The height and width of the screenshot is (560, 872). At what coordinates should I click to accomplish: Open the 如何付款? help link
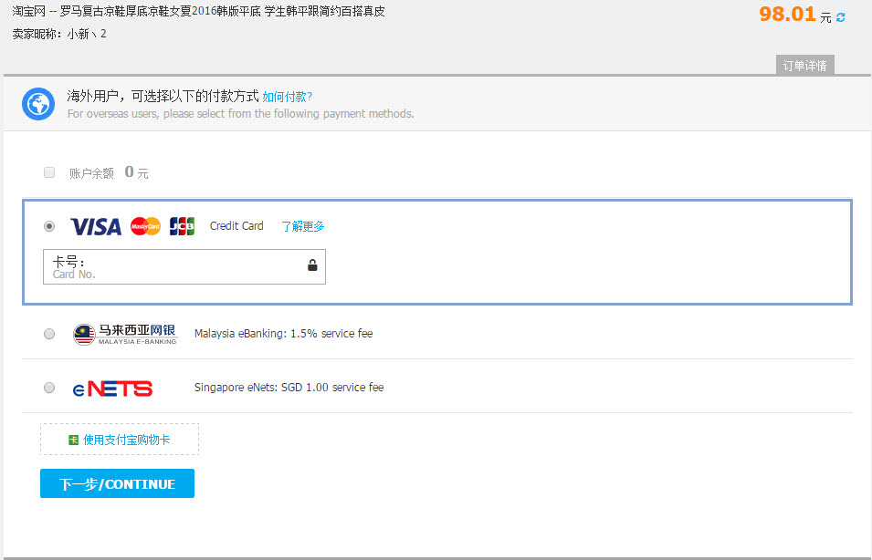(x=287, y=98)
